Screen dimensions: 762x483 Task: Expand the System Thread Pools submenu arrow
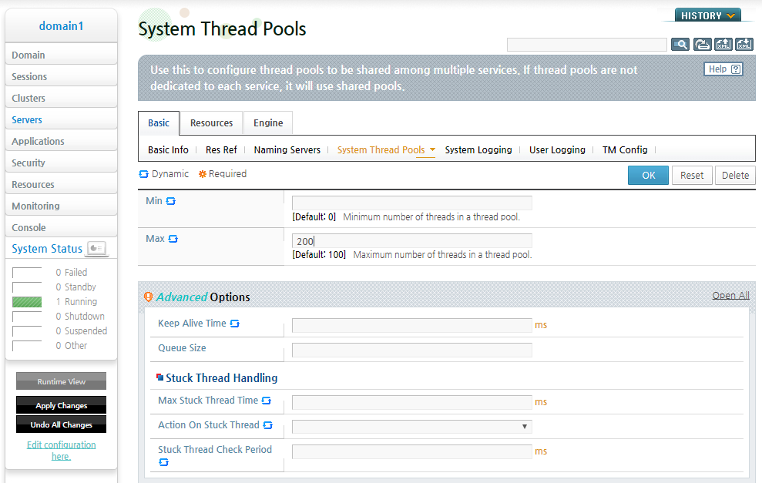pyautogui.click(x=432, y=149)
